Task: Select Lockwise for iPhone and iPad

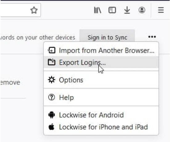Action: point(101,127)
